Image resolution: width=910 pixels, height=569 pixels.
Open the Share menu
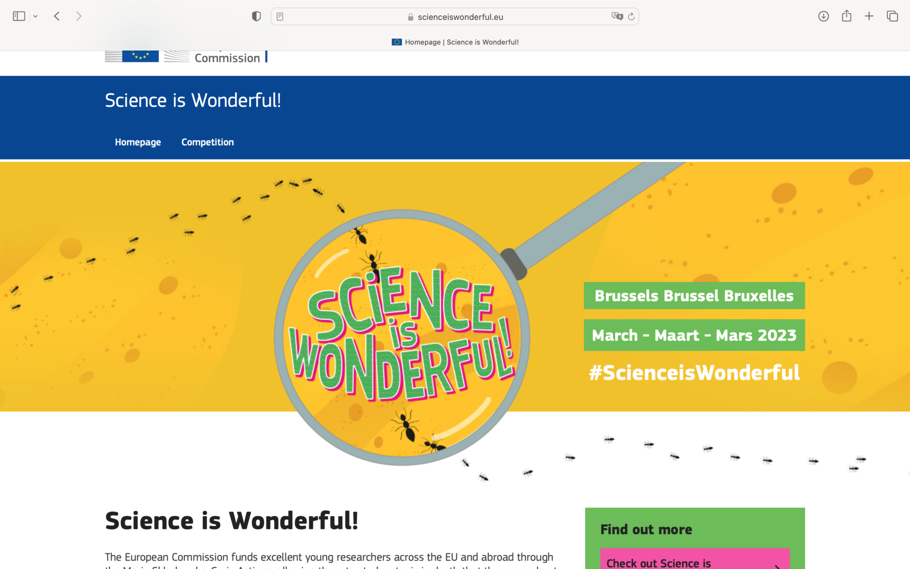click(846, 16)
